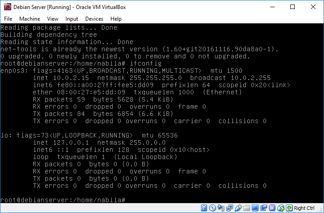Click the root@debianserver prompt at the bottom
Screen dimensions: 324x213
pos(63,200)
